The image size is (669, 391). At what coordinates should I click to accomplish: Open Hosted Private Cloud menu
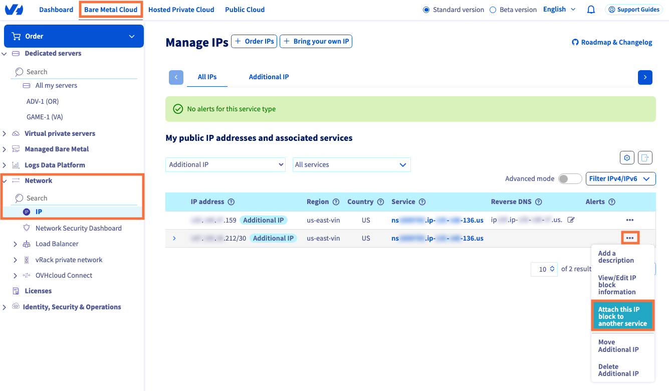point(181,10)
